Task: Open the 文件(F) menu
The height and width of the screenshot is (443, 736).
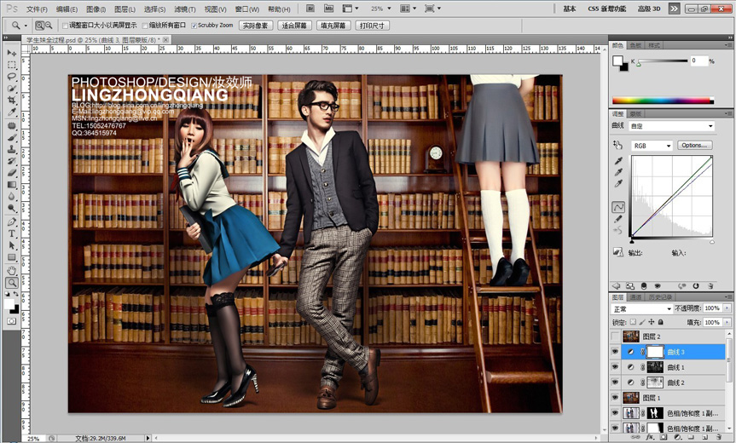Action: [x=37, y=9]
